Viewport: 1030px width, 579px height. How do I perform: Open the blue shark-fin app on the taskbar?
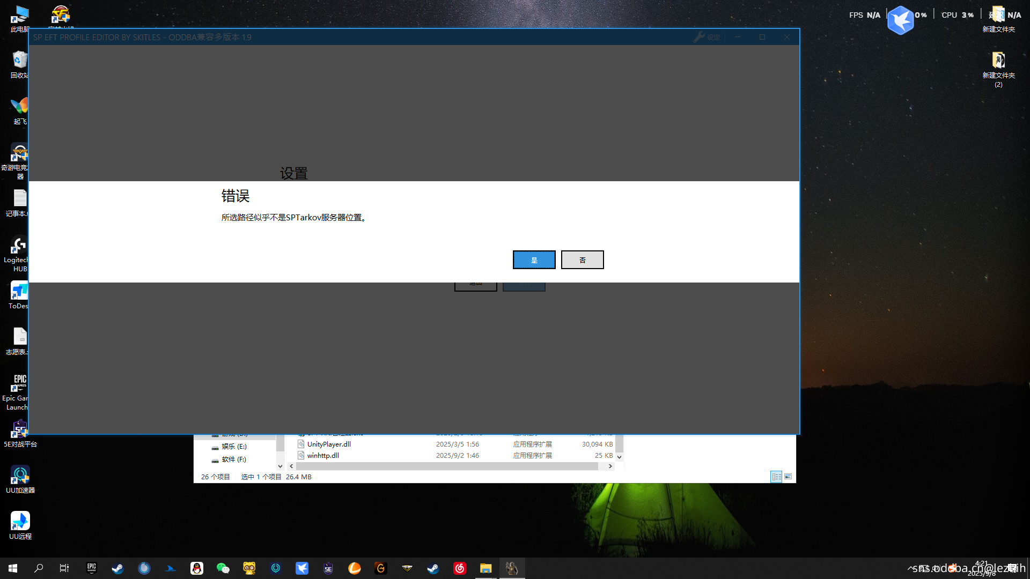coord(171,568)
